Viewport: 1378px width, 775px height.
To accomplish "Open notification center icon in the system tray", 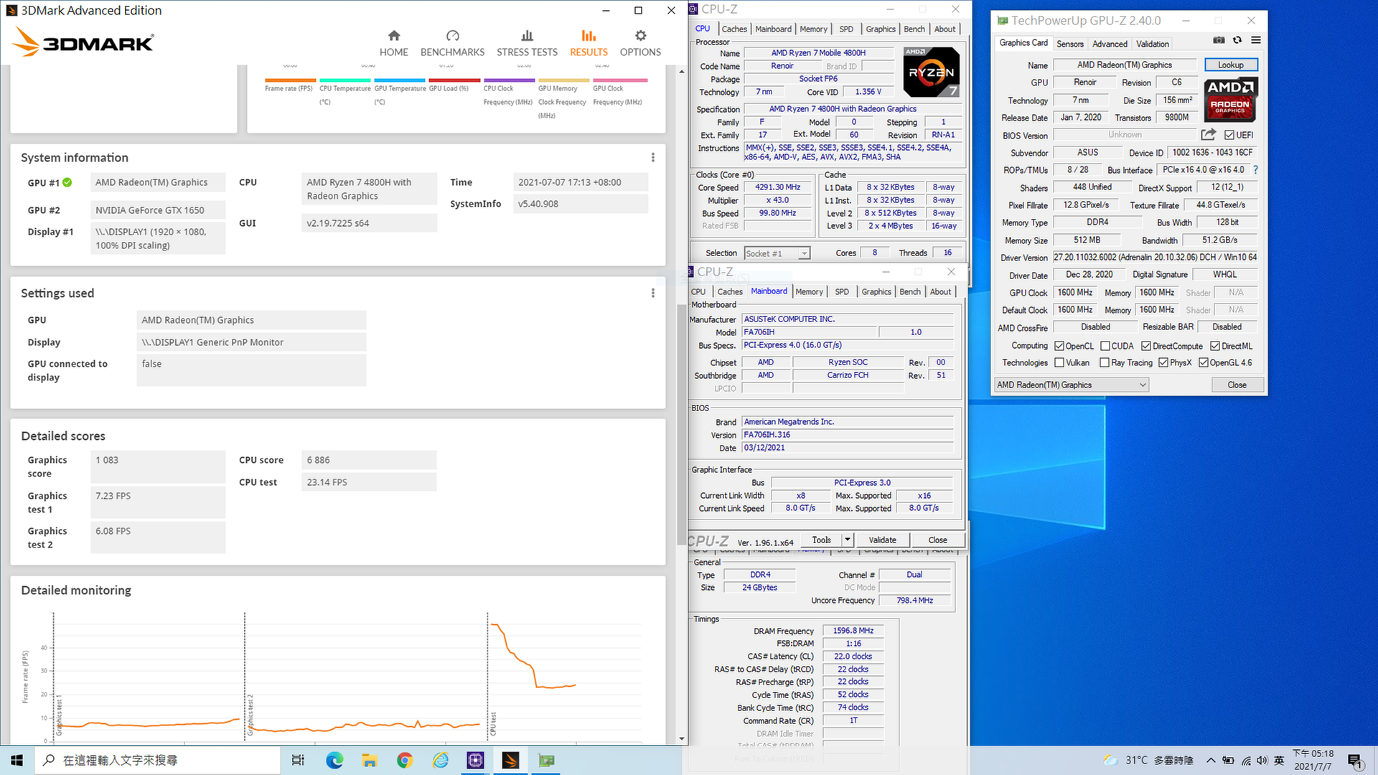I will coord(1355,760).
